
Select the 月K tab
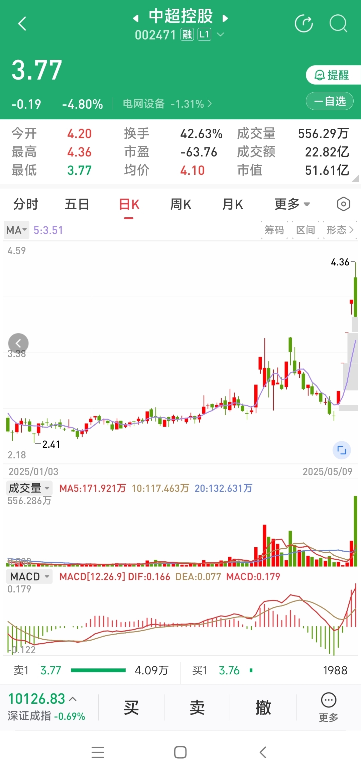[233, 204]
